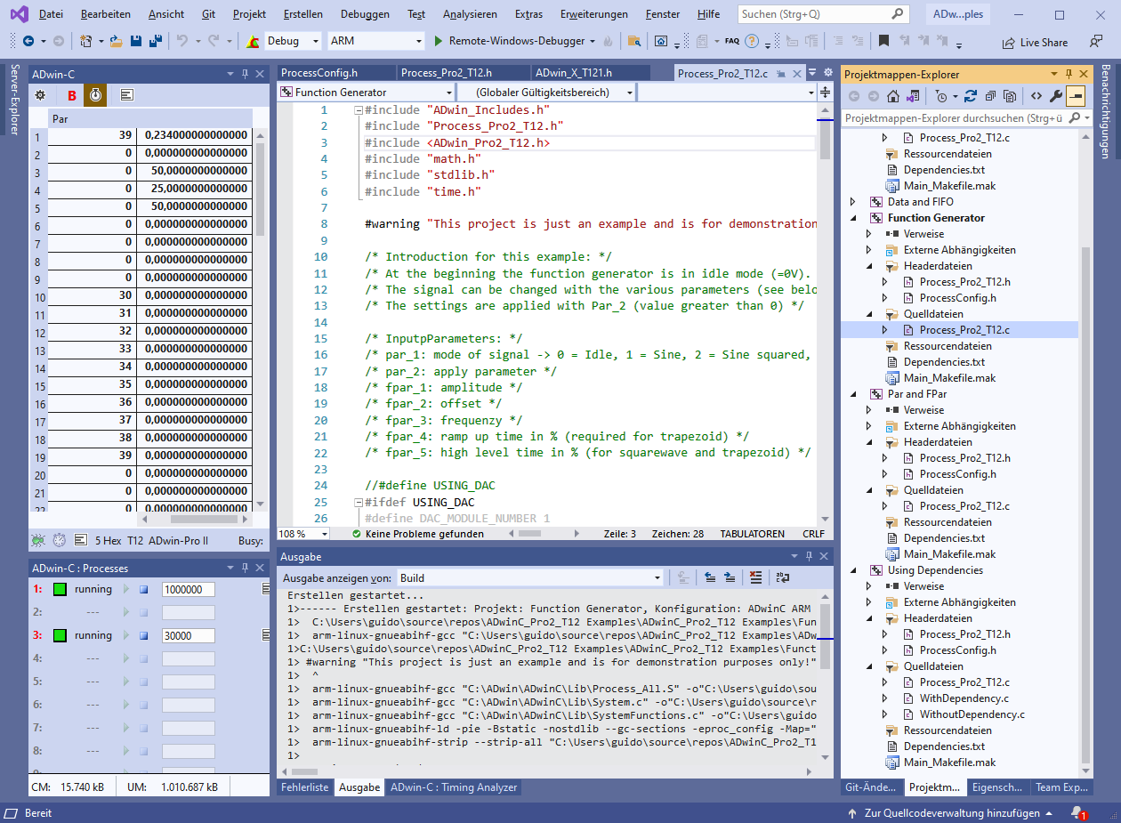This screenshot has height=823, width=1121.
Task: Click the Open File toolbar icon
Action: 117,41
